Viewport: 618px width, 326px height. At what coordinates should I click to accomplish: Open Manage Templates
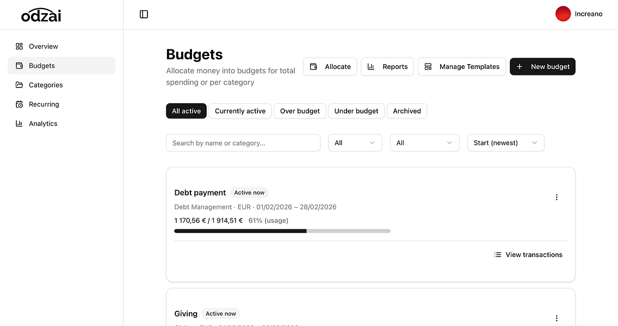click(461, 66)
